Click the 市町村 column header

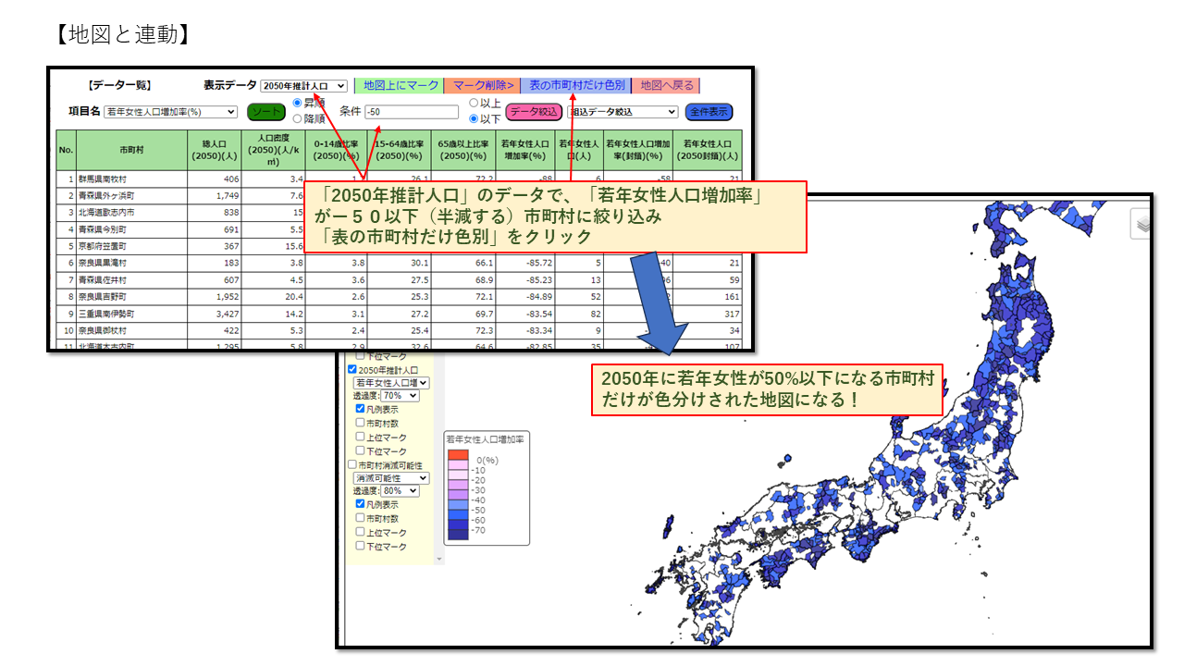pyautogui.click(x=131, y=150)
